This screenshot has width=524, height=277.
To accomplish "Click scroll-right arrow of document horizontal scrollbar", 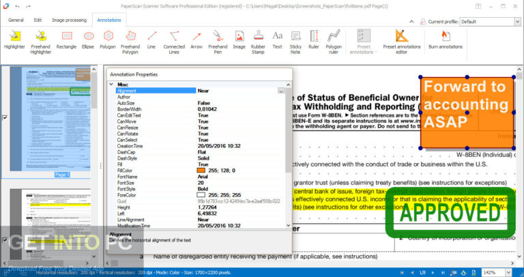I will click(x=512, y=263).
